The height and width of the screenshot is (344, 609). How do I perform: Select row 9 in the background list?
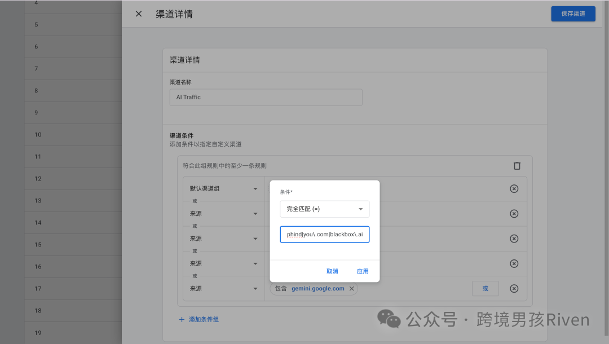[73, 113]
